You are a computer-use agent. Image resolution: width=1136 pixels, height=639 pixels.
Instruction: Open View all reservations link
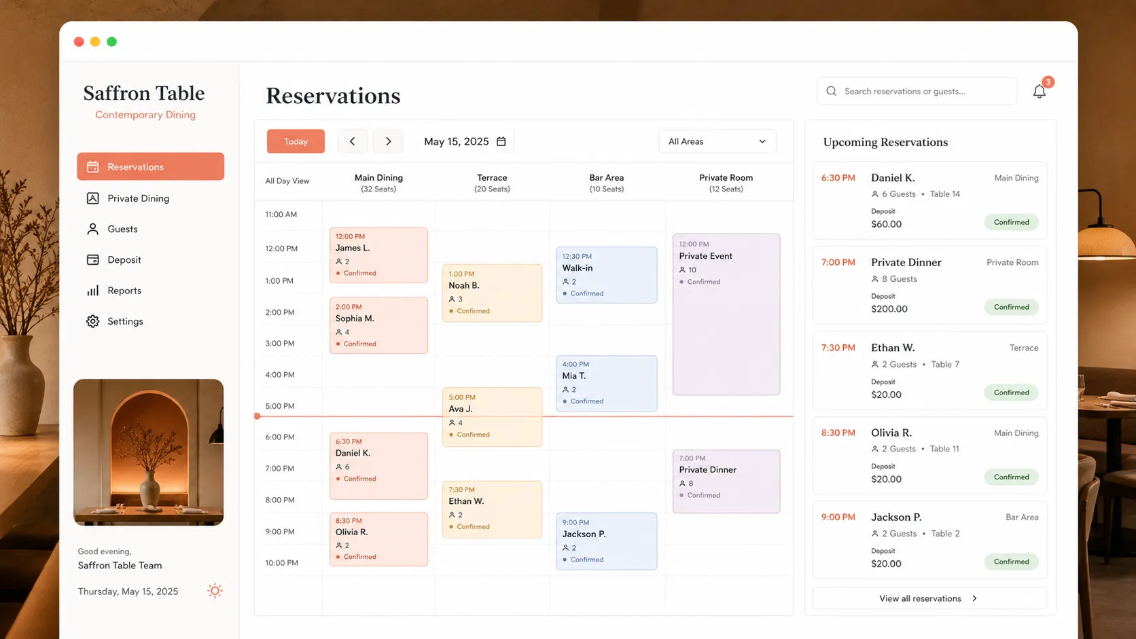click(929, 598)
